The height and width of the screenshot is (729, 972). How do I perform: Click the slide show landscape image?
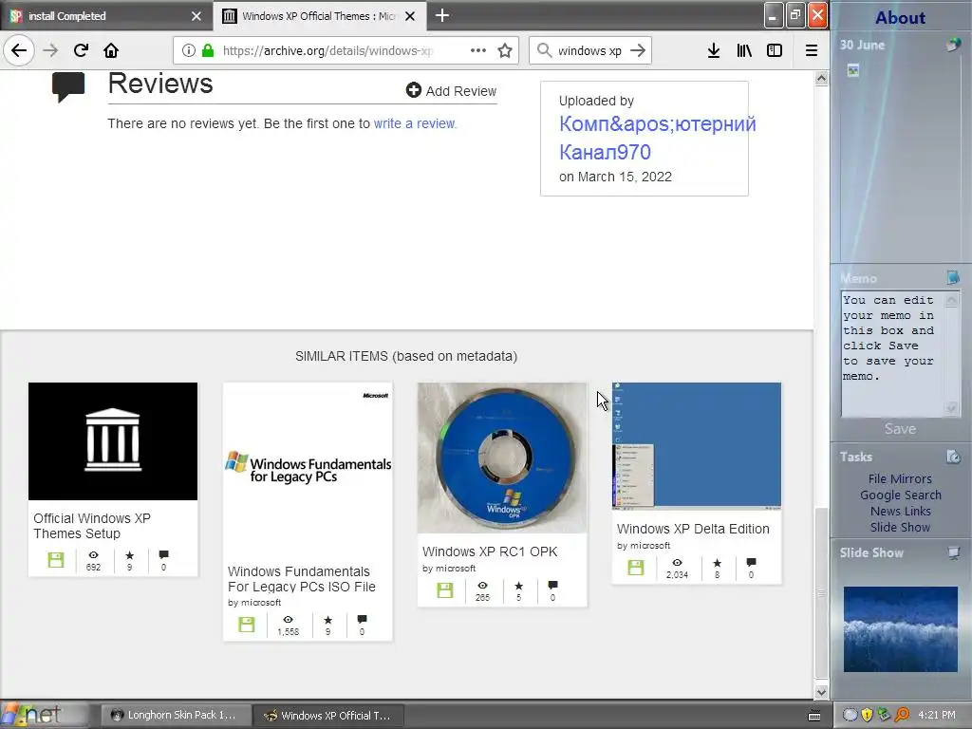click(900, 628)
